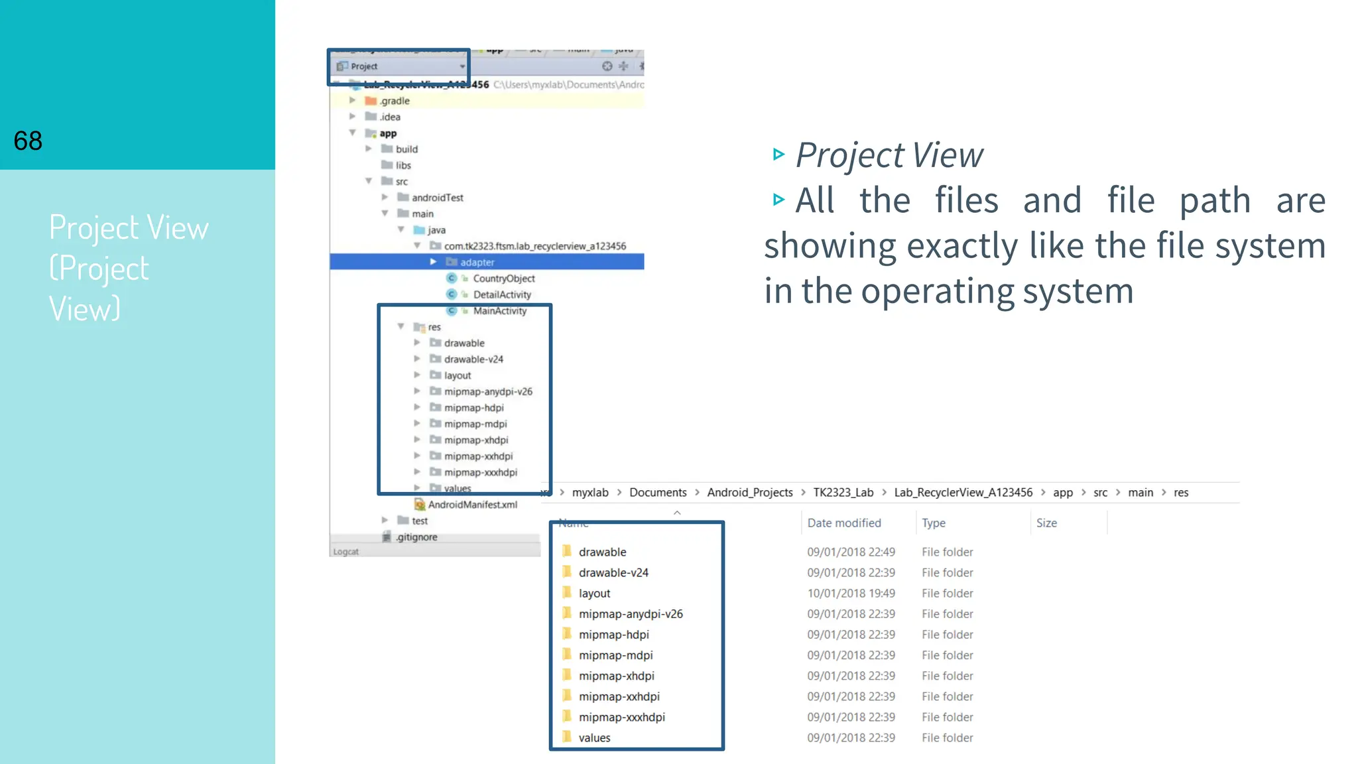1358x764 pixels.
Task: Click drawable-v24 folder icon in Explorer
Action: pyautogui.click(x=567, y=572)
